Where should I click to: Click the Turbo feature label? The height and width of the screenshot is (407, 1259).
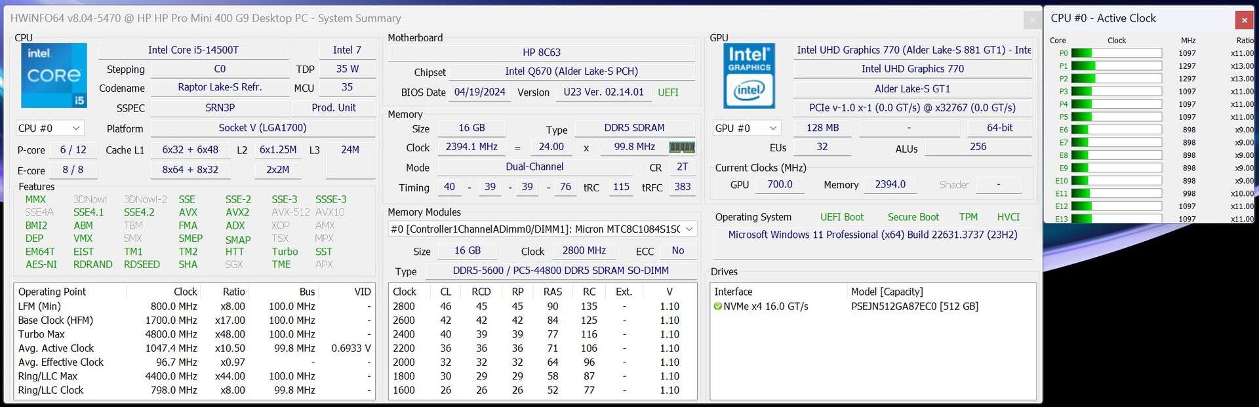[x=285, y=252]
